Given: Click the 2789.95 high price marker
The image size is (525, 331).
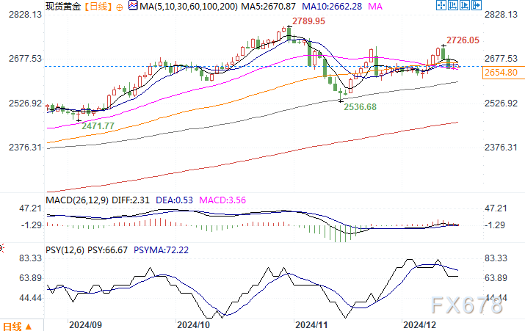Looking at the screenshot, I should 308,21.
